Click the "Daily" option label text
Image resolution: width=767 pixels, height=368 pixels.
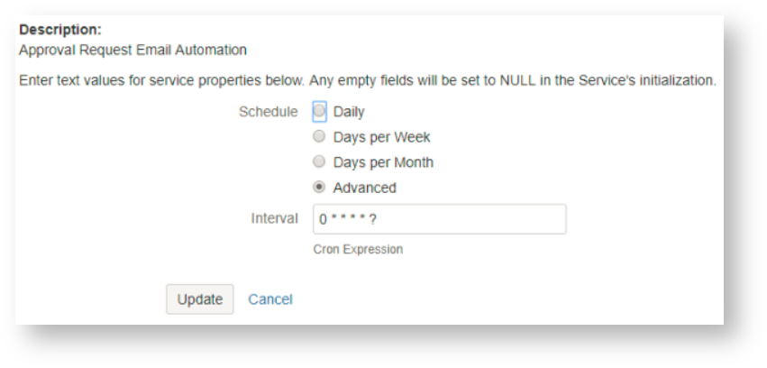coord(349,112)
